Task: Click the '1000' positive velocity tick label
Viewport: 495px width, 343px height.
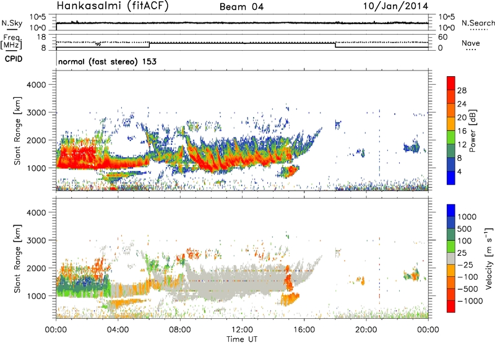Action: coord(467,217)
